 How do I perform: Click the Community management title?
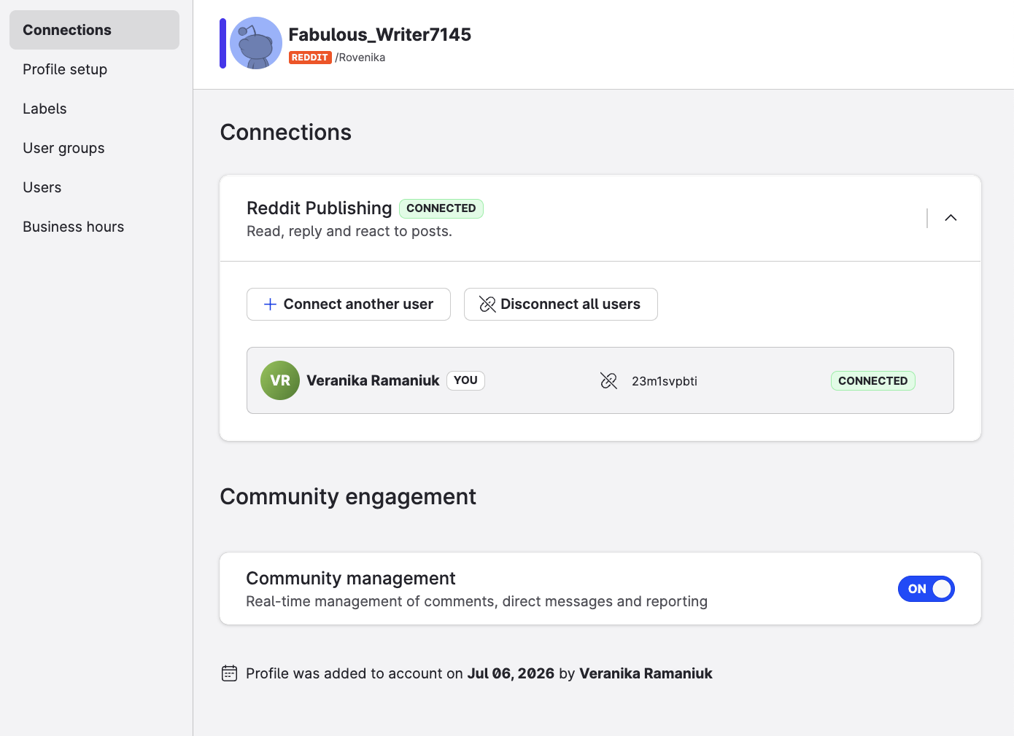(351, 579)
